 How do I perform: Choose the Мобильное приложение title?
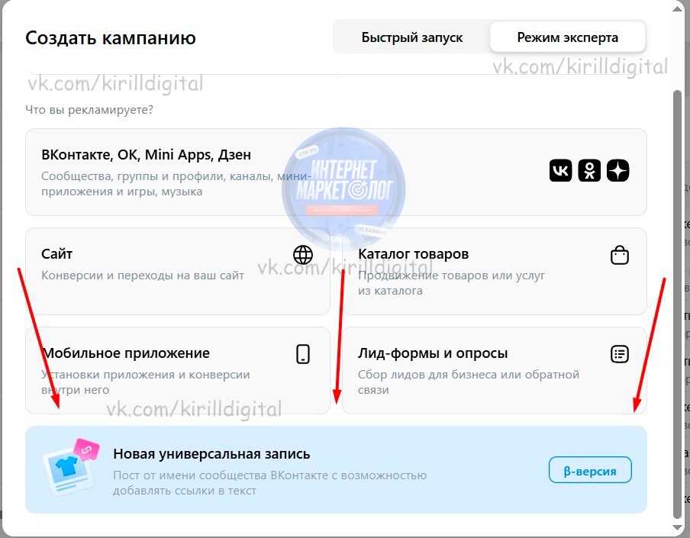click(x=126, y=353)
